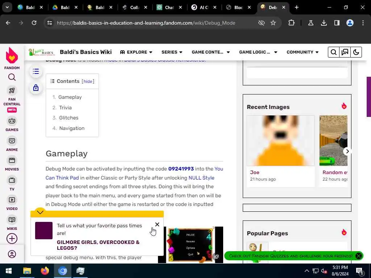Click the address bar URL field

click(x=146, y=23)
